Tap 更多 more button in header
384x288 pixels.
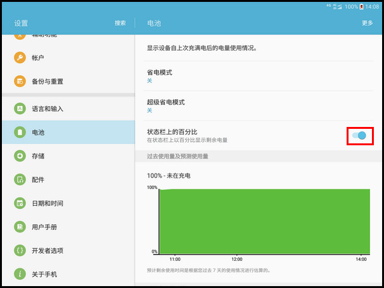point(368,23)
